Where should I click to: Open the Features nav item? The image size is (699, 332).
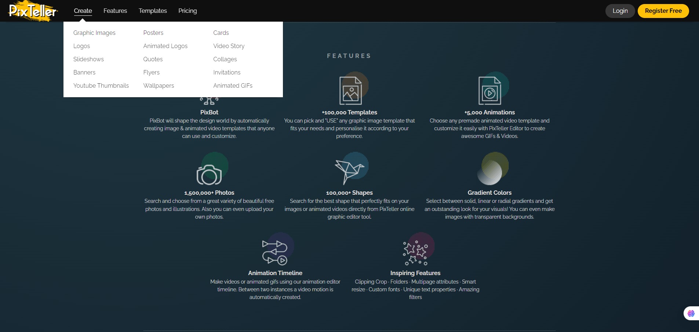[115, 11]
